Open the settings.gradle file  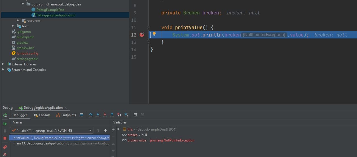pyautogui.click(x=27, y=59)
